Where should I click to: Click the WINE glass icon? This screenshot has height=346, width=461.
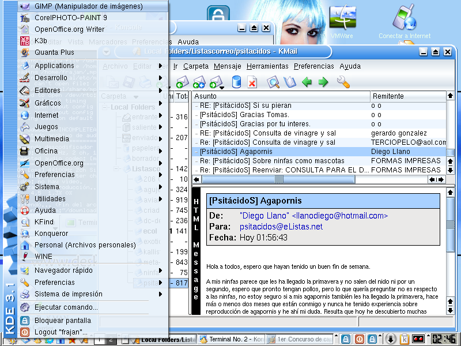click(x=25, y=256)
